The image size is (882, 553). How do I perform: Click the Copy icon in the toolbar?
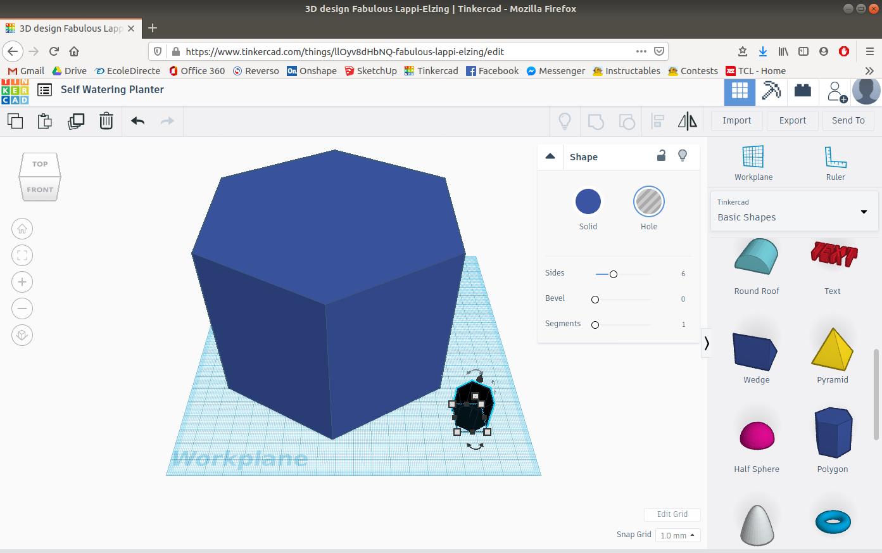click(15, 120)
